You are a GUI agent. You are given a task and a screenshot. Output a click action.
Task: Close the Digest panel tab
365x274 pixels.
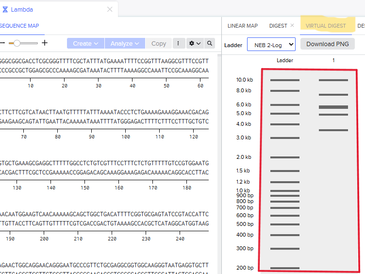292,26
